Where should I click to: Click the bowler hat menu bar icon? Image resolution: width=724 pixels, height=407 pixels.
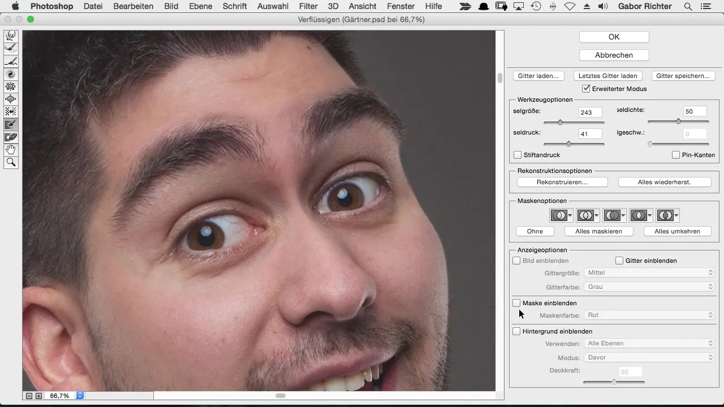click(484, 7)
